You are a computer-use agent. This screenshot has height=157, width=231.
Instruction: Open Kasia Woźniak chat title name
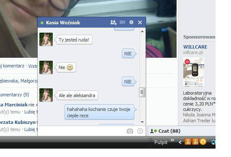point(63,23)
